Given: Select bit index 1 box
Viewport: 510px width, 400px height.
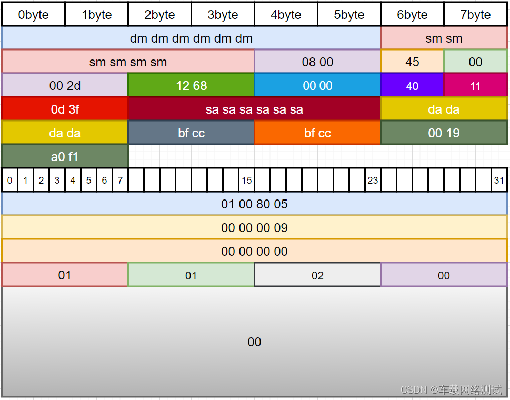Looking at the screenshot, I should pyautogui.click(x=25, y=180).
